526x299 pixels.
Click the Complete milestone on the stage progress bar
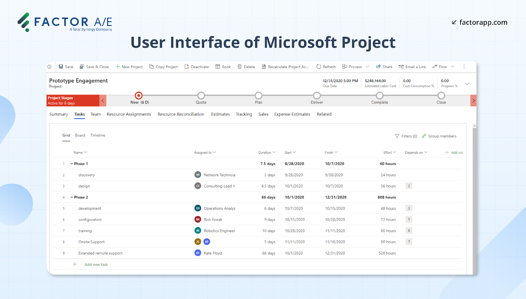coord(379,96)
